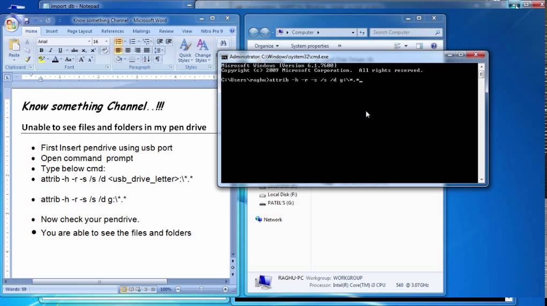547x306 pixels.
Task: Click the Find binoculars icon
Action: [x=223, y=43]
